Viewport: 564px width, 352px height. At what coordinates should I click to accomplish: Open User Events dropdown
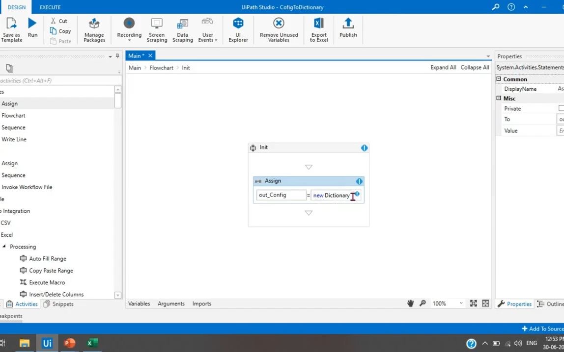(207, 30)
